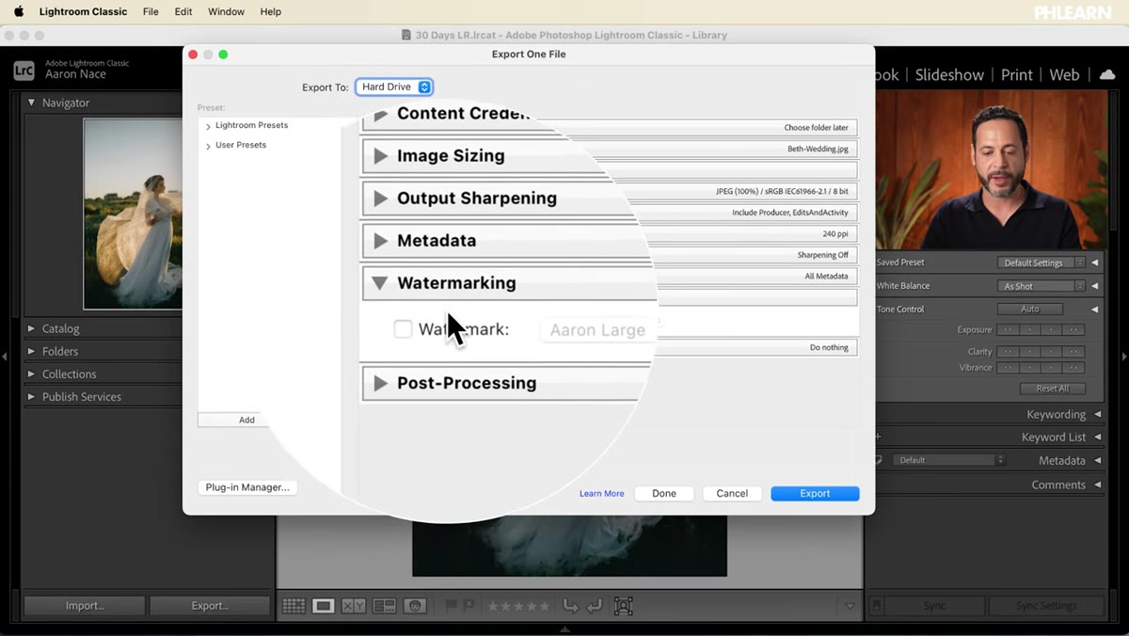The image size is (1129, 636).
Task: Click the Auto tone button
Action: click(x=1030, y=309)
